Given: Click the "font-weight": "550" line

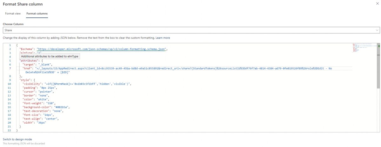Looking at the screenshot, I should (x=40, y=103).
